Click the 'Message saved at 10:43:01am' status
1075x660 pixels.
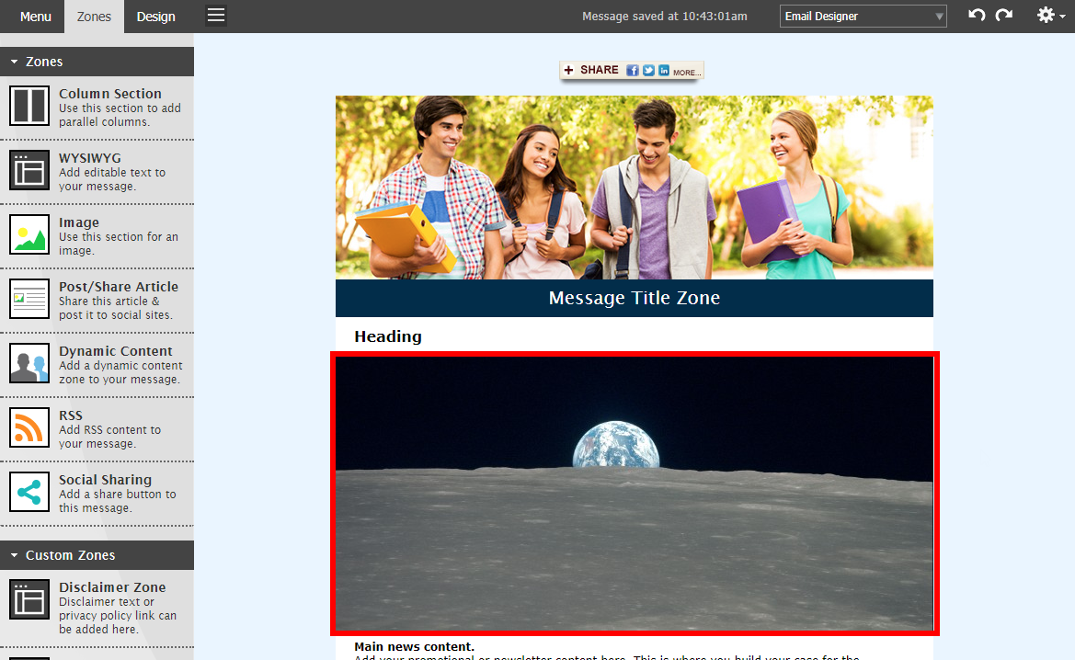tap(665, 17)
